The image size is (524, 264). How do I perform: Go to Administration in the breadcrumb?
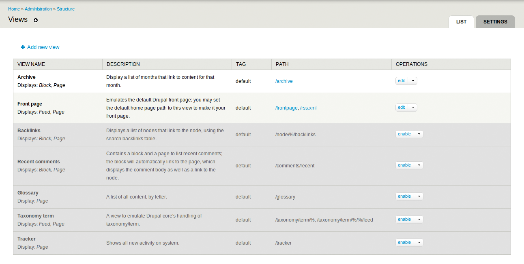38,9
